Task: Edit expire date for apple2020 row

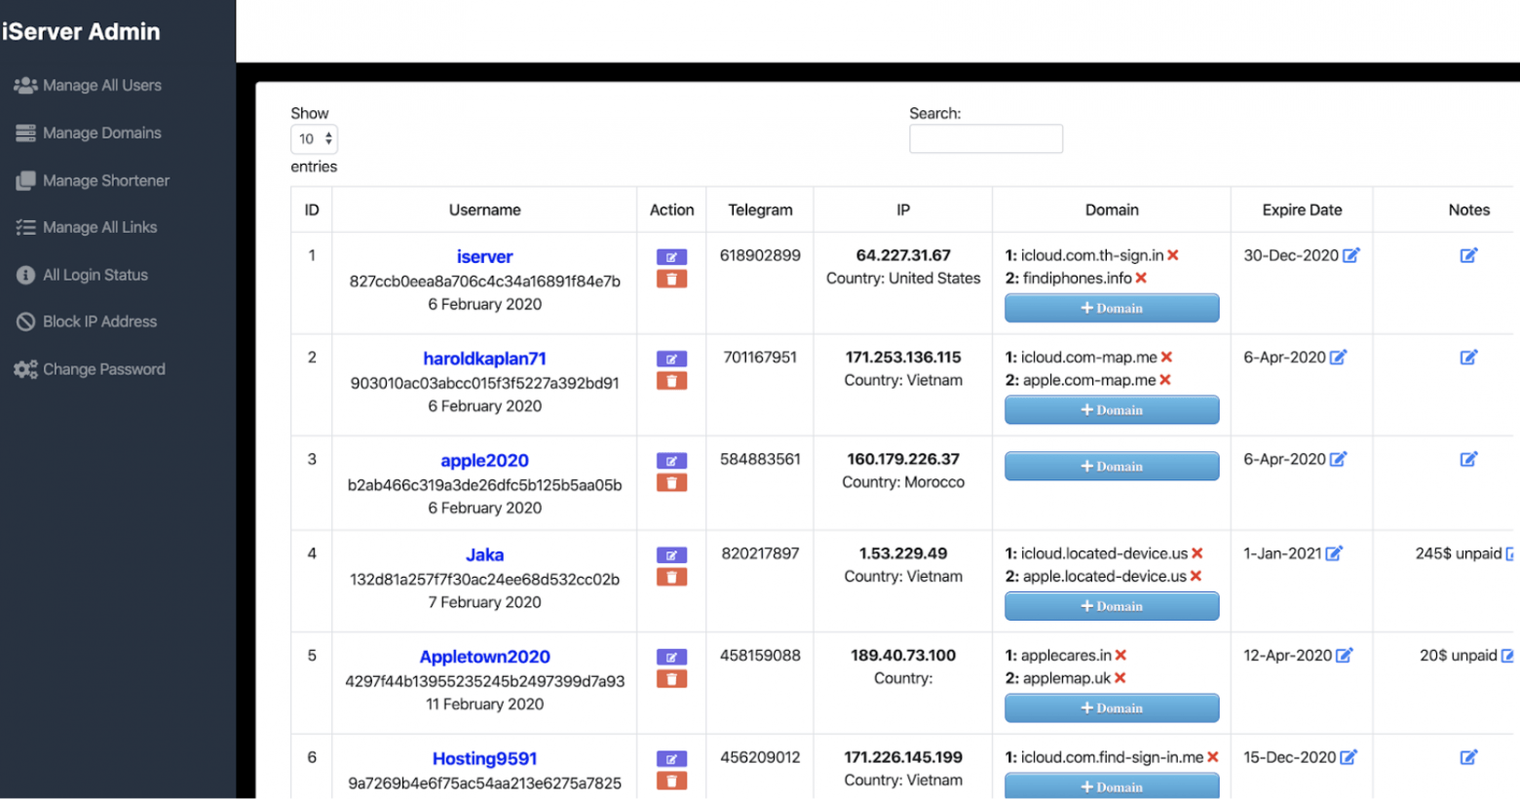Action: click(1338, 459)
